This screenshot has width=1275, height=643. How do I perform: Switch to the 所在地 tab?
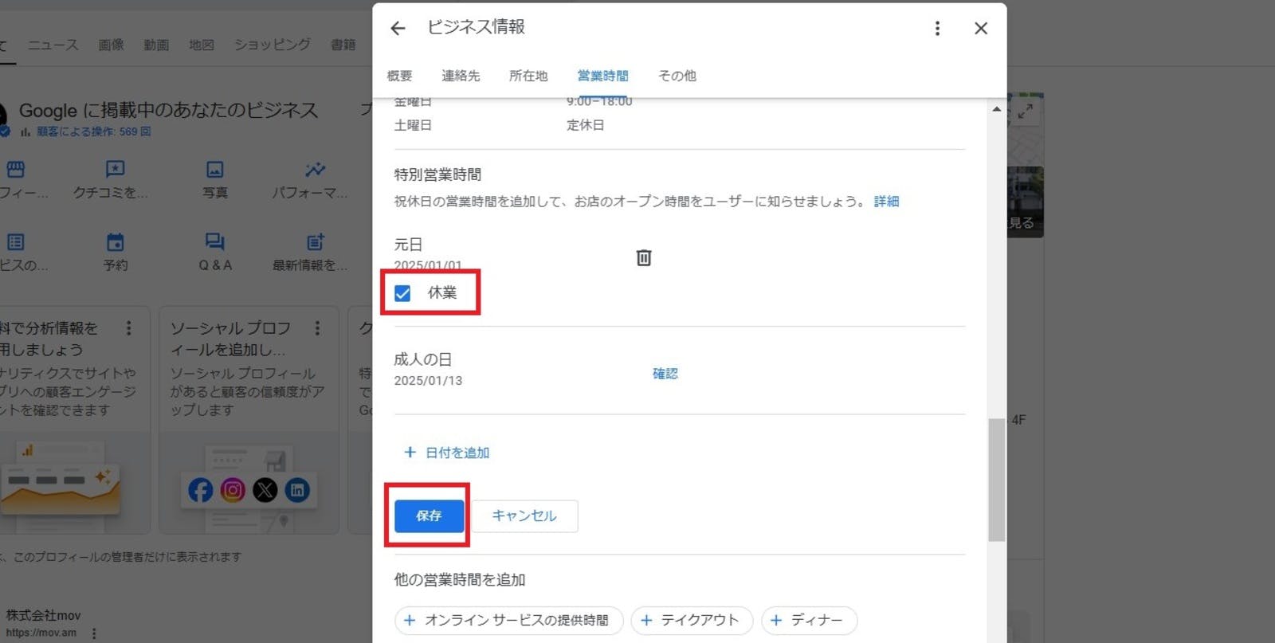[528, 76]
